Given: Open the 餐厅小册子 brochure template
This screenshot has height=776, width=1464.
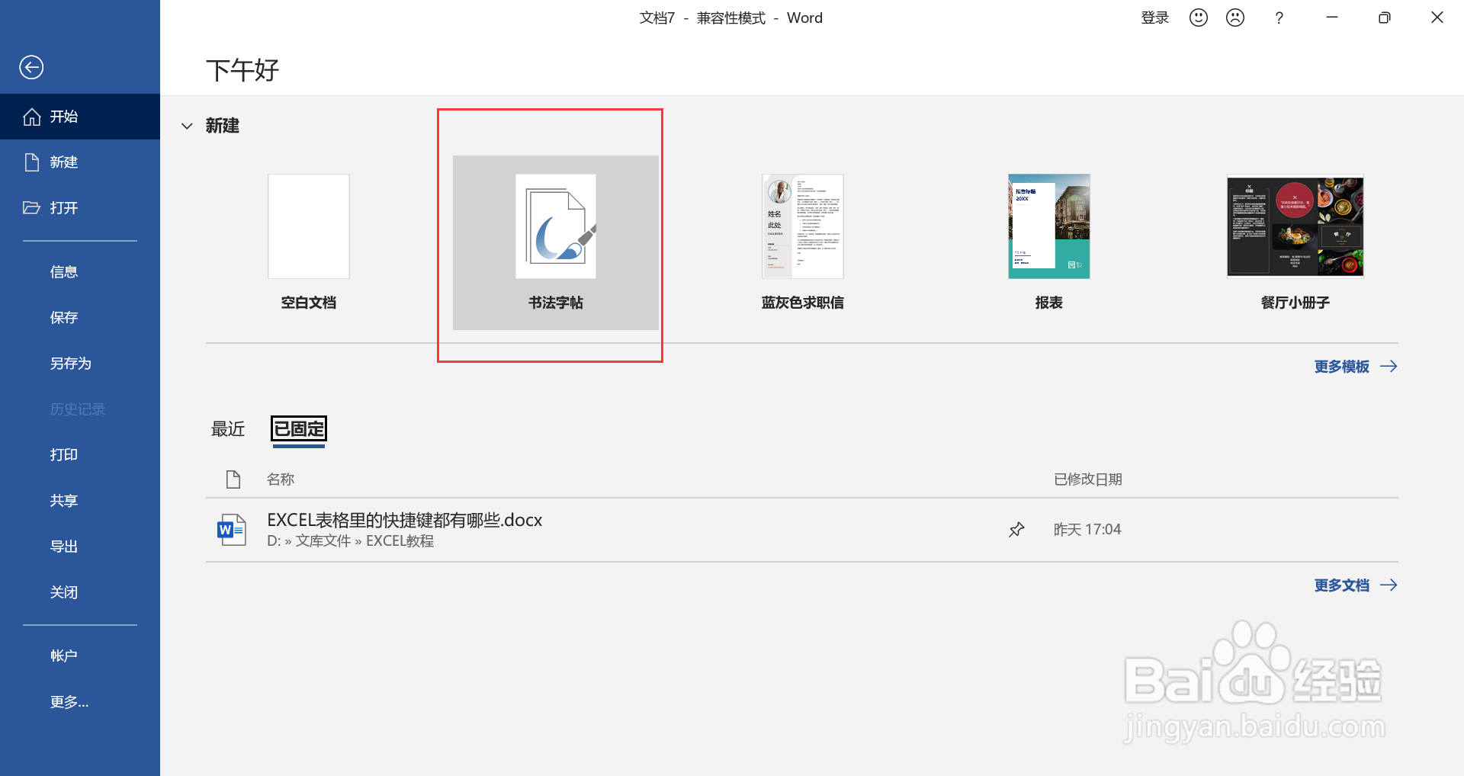Looking at the screenshot, I should pyautogui.click(x=1295, y=242).
